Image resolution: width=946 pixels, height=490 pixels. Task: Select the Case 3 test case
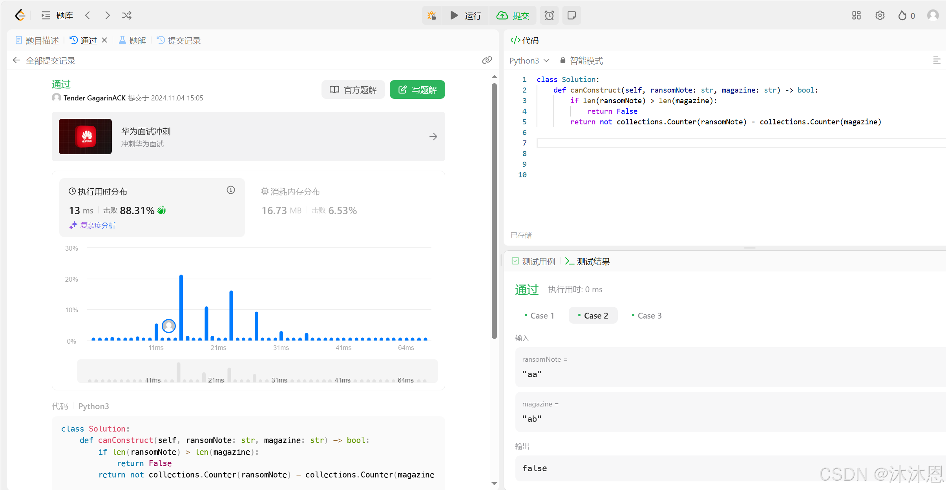tap(646, 315)
